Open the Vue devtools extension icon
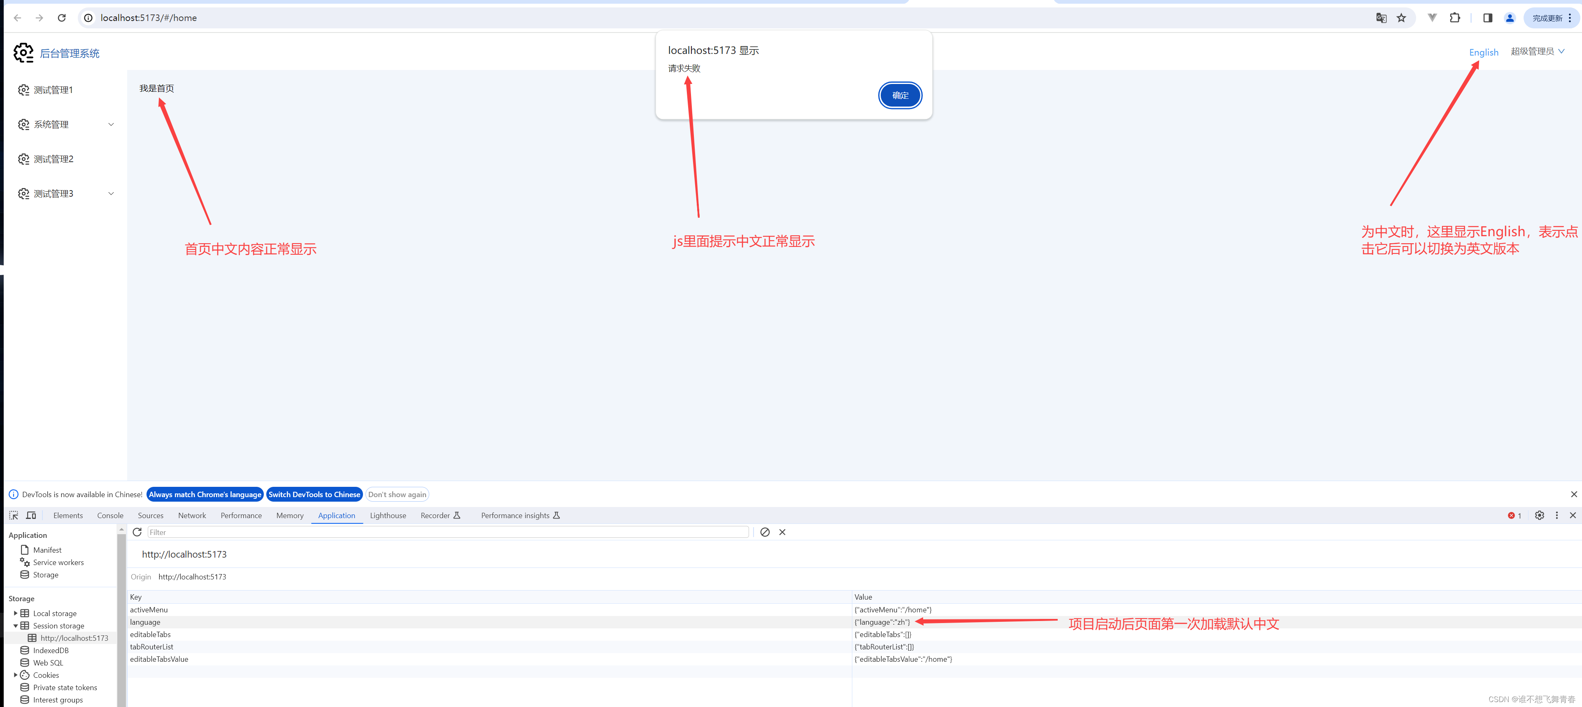 1432,18
